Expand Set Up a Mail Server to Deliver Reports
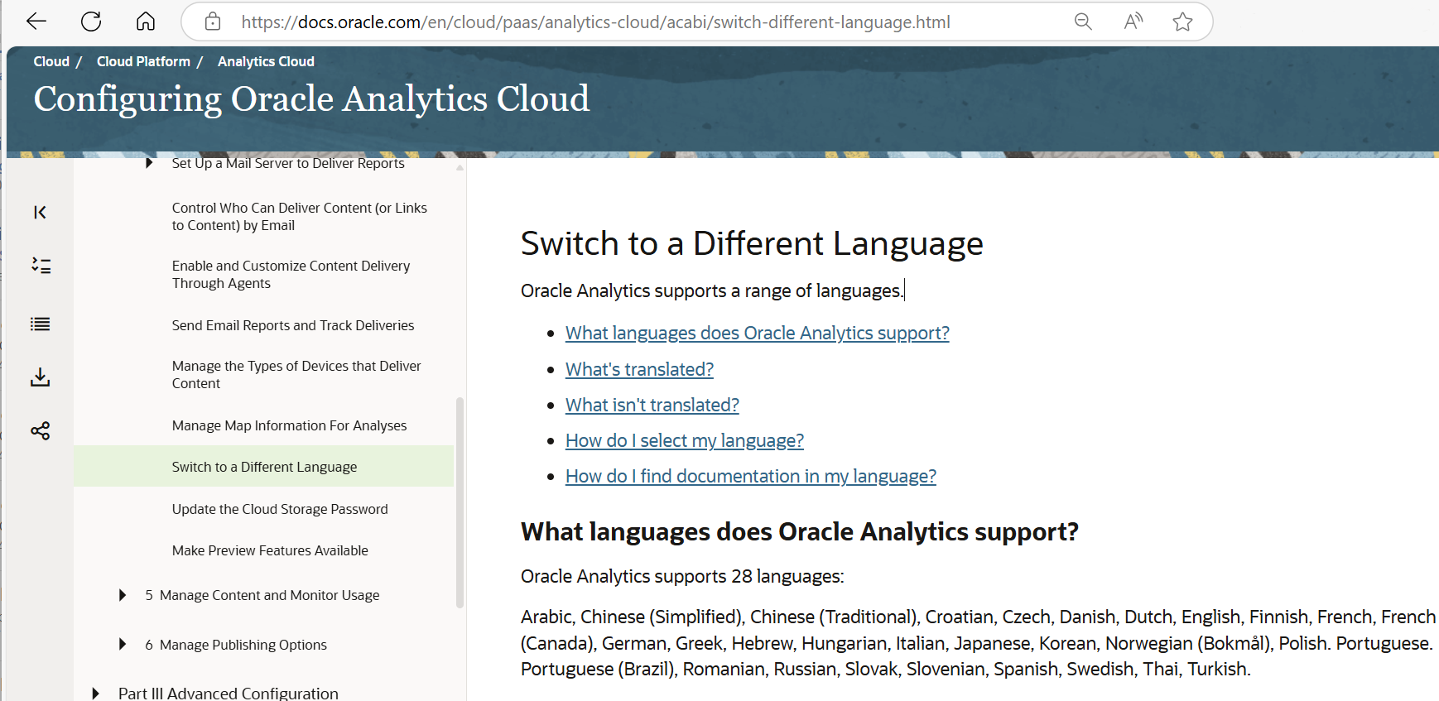This screenshot has height=701, width=1439. coord(149,163)
